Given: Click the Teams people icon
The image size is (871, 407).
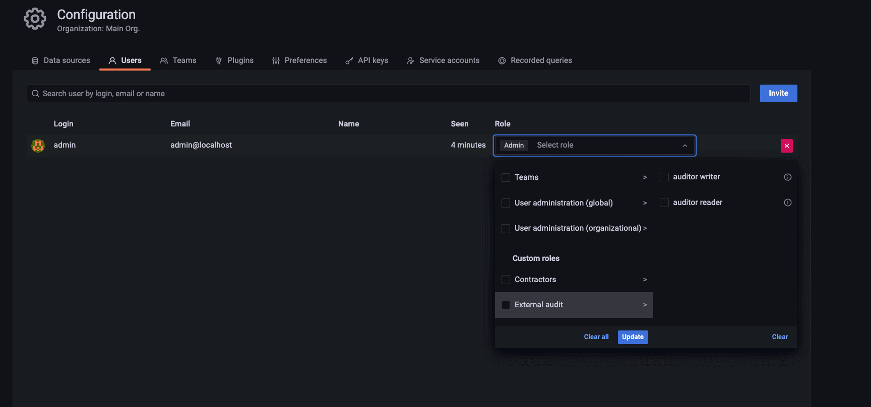Looking at the screenshot, I should (164, 60).
